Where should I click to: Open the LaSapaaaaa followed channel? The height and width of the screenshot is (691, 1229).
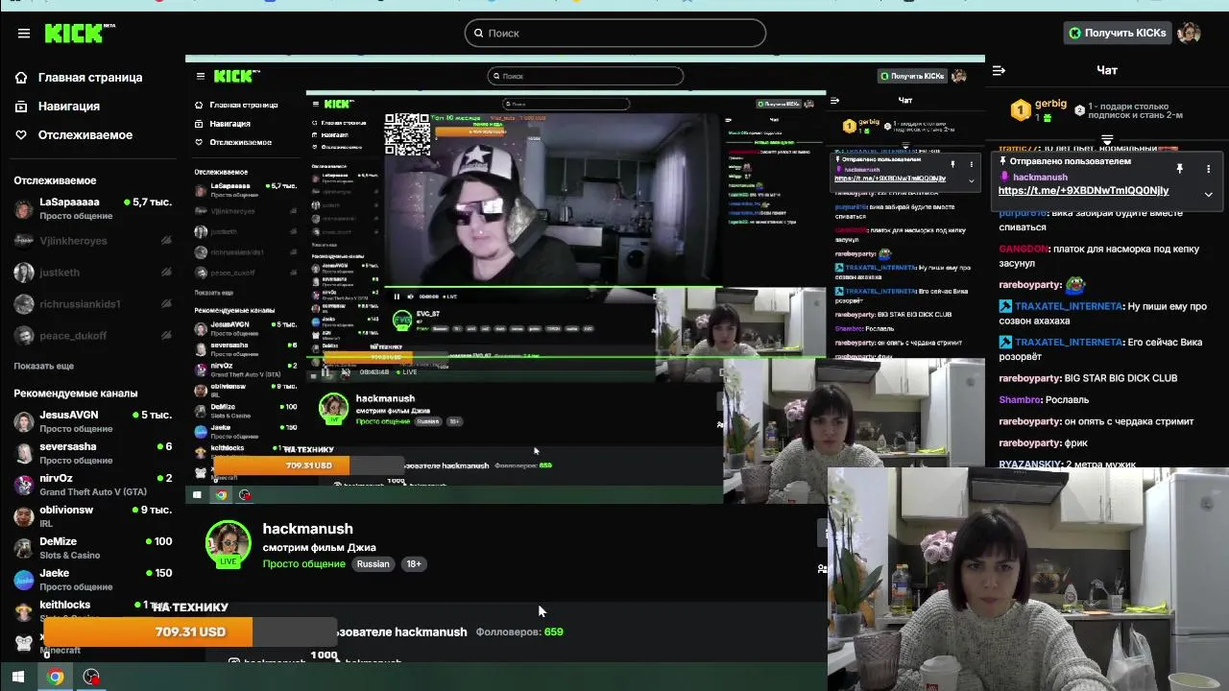pos(93,208)
